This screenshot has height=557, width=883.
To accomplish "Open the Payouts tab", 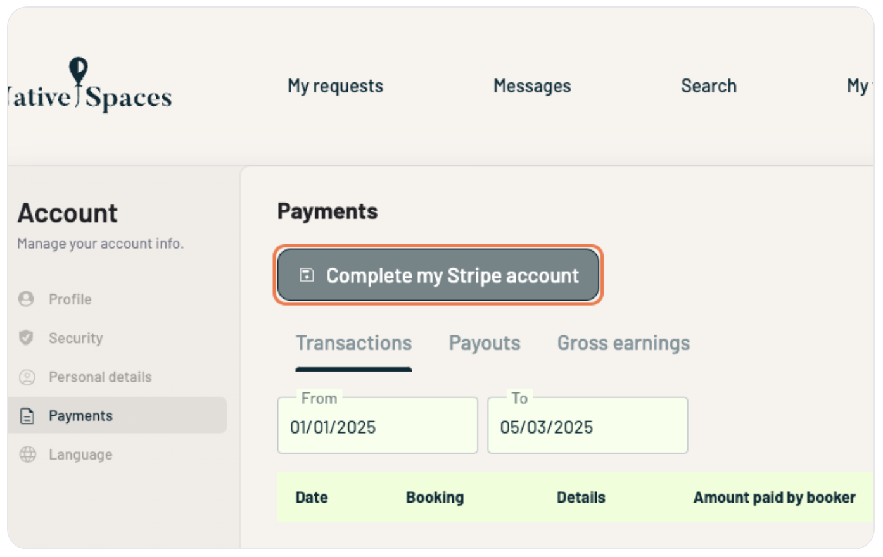I will pyautogui.click(x=485, y=343).
